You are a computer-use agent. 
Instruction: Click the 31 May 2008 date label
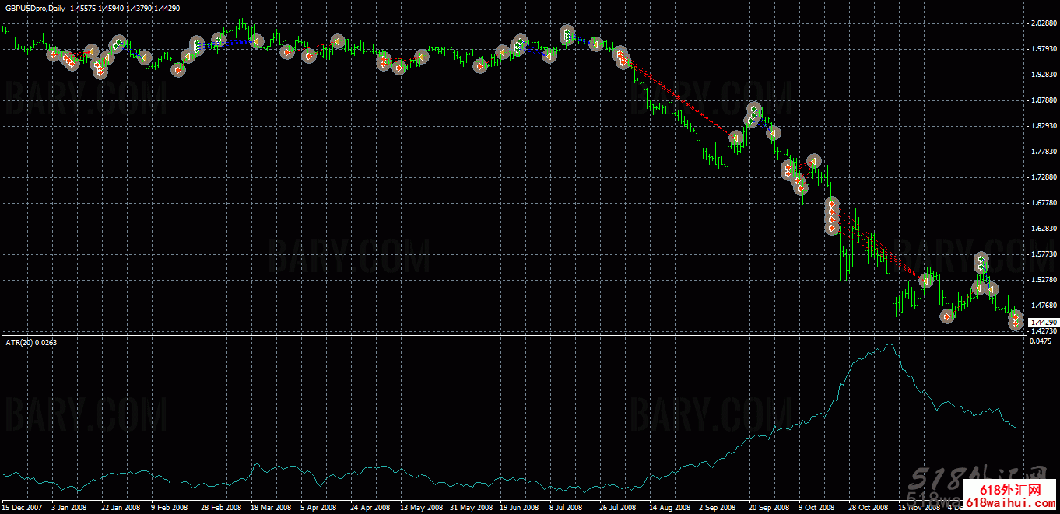pos(469,507)
